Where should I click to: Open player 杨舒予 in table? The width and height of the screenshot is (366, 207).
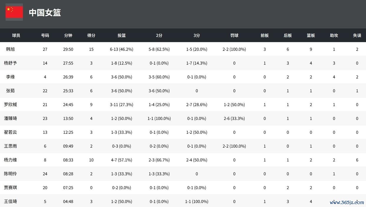pyautogui.click(x=10, y=63)
